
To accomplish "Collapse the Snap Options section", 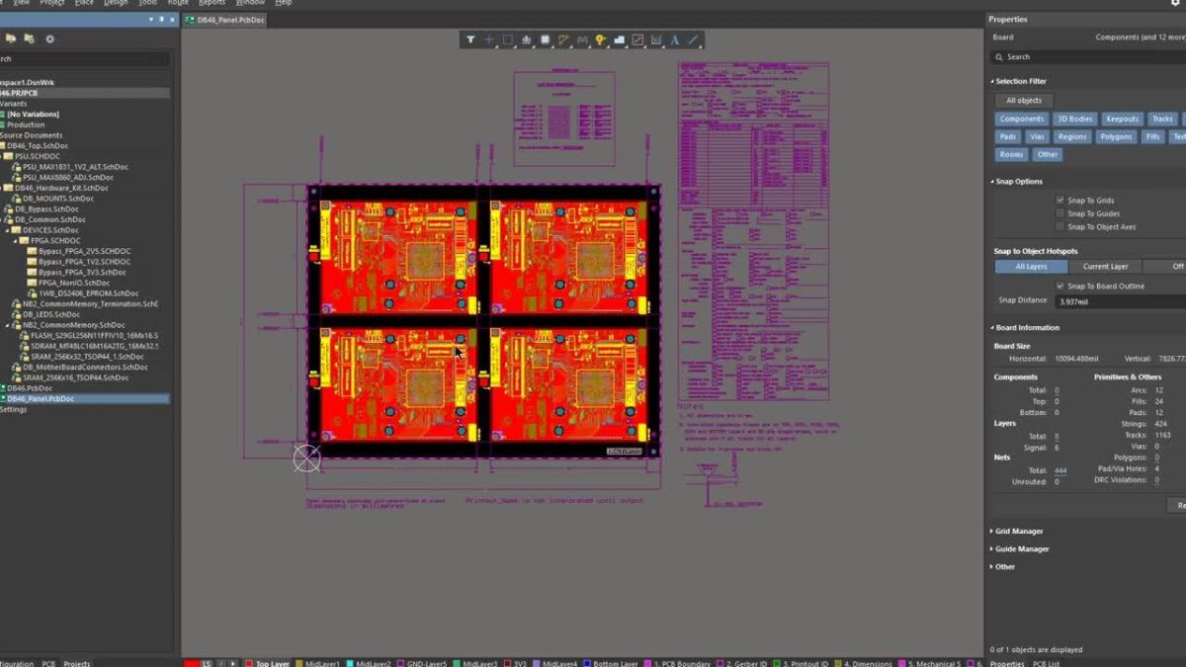I will point(992,181).
